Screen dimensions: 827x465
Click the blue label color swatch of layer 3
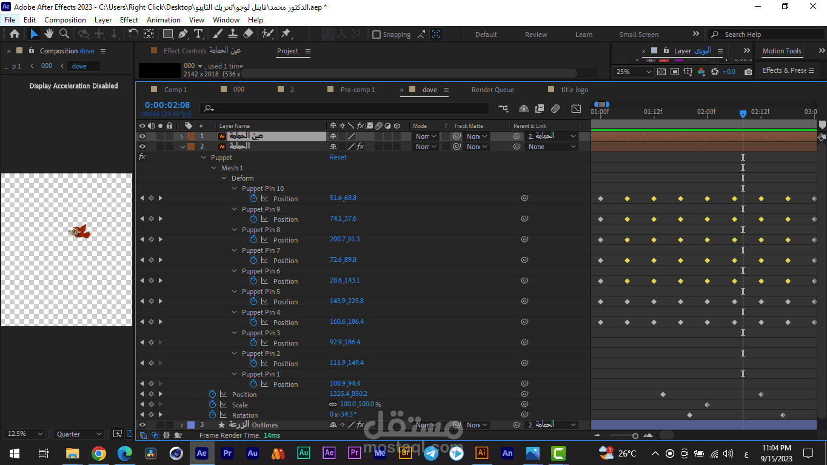point(191,425)
